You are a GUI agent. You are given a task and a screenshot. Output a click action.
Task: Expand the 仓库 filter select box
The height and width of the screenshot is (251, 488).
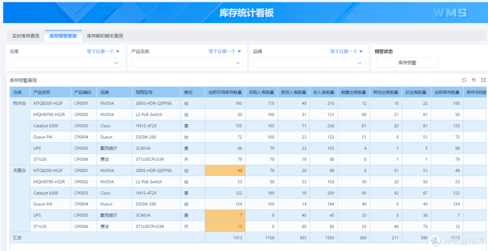point(66,63)
